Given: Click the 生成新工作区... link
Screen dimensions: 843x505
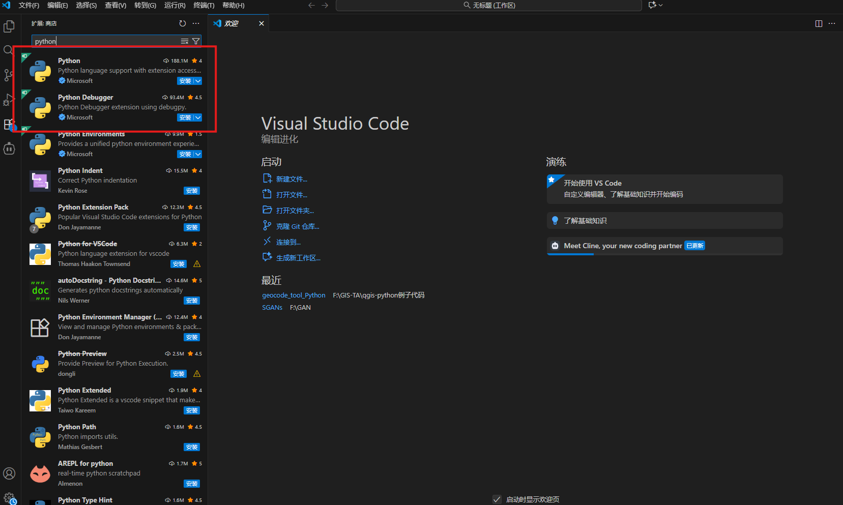Looking at the screenshot, I should (x=298, y=258).
